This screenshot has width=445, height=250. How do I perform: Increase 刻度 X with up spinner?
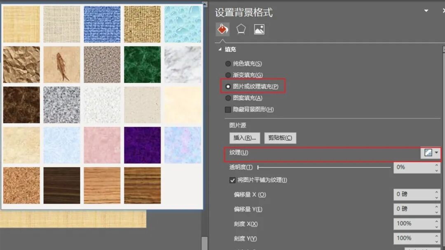(x=436, y=221)
